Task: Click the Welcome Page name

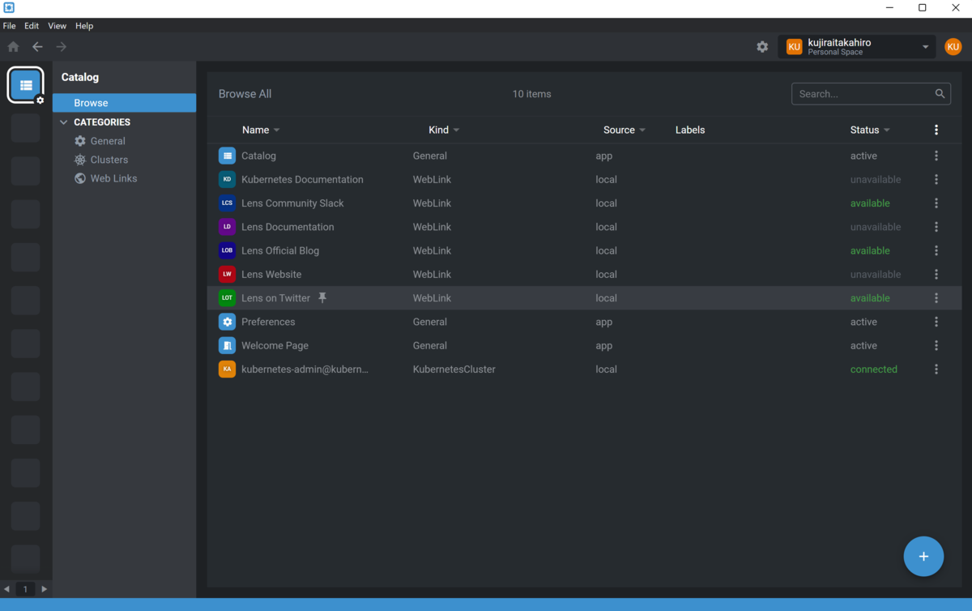Action: pyautogui.click(x=275, y=345)
